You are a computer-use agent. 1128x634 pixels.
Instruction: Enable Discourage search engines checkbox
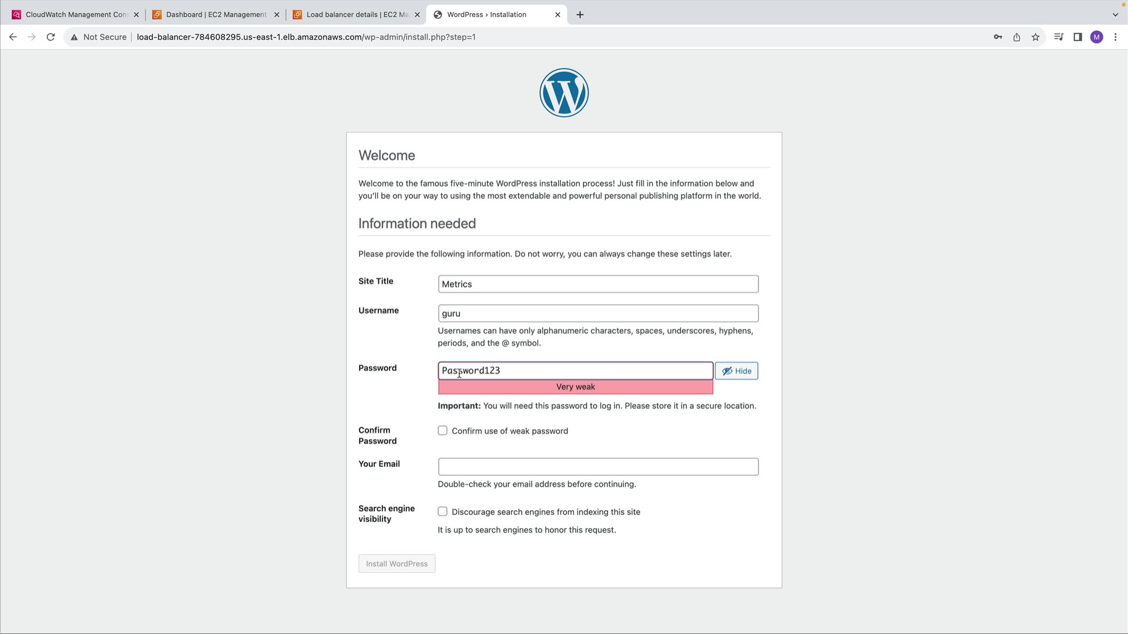coord(442,511)
